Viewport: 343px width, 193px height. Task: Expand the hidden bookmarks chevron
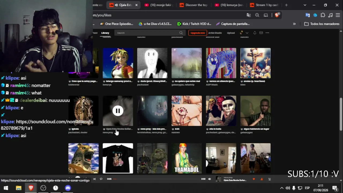(294, 24)
